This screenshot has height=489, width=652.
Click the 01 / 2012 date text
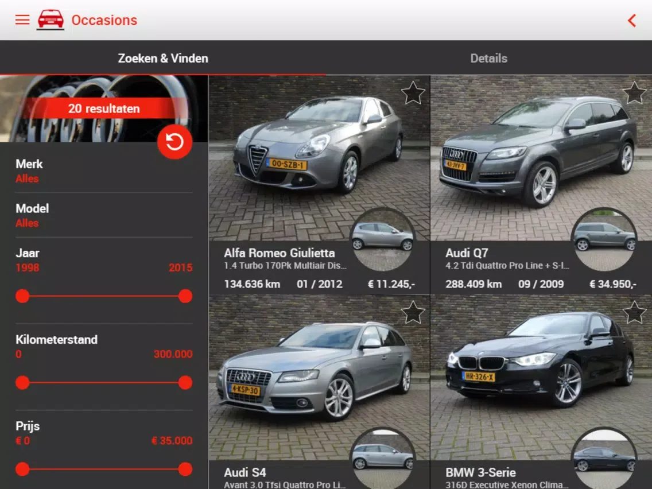[x=319, y=284]
